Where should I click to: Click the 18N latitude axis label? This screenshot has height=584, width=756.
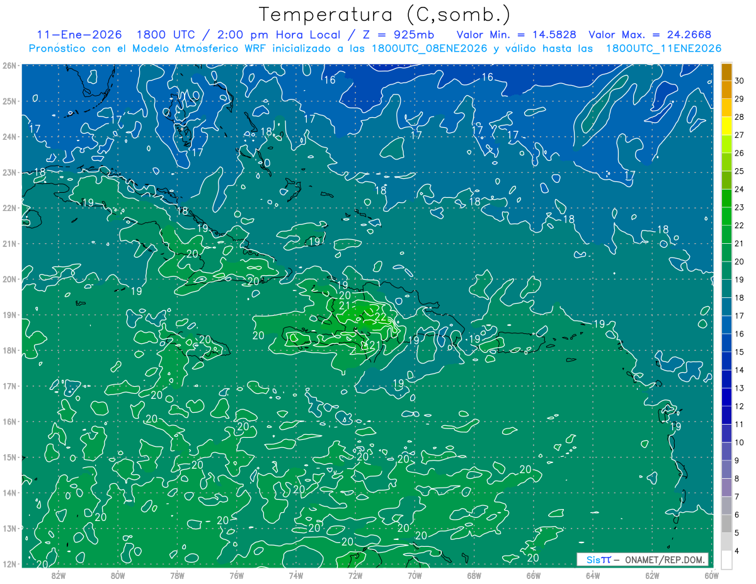tap(9, 350)
